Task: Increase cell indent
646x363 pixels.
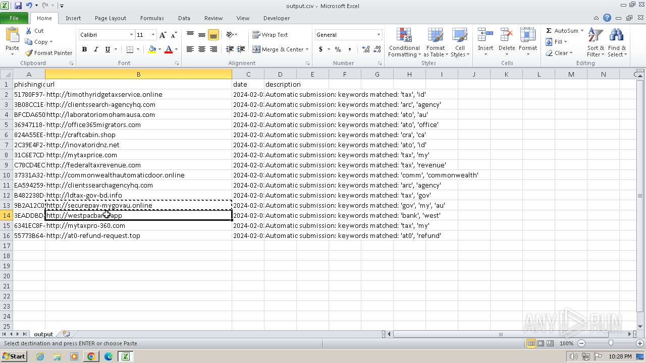Action: (241, 49)
